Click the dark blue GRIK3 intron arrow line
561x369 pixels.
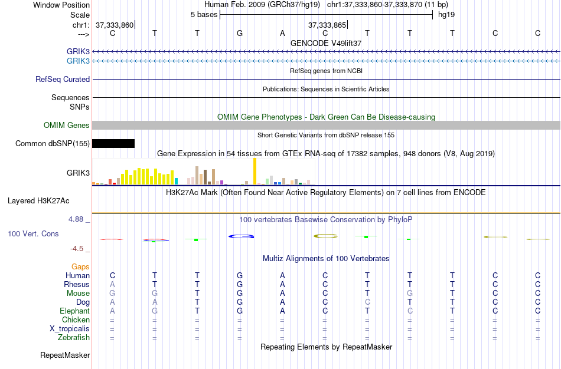click(326, 52)
